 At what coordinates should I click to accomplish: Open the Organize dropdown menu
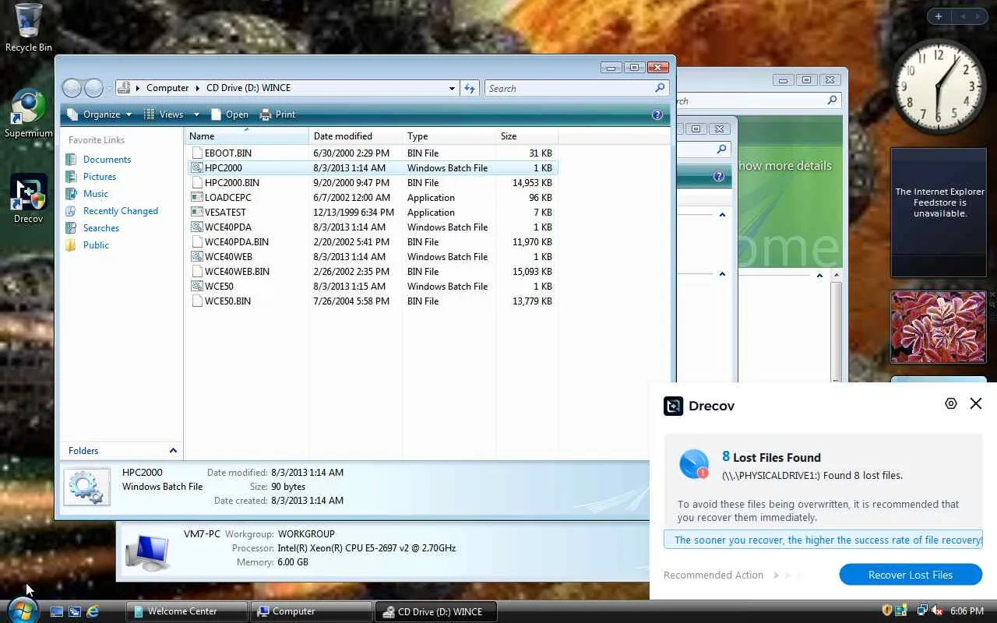[100, 114]
